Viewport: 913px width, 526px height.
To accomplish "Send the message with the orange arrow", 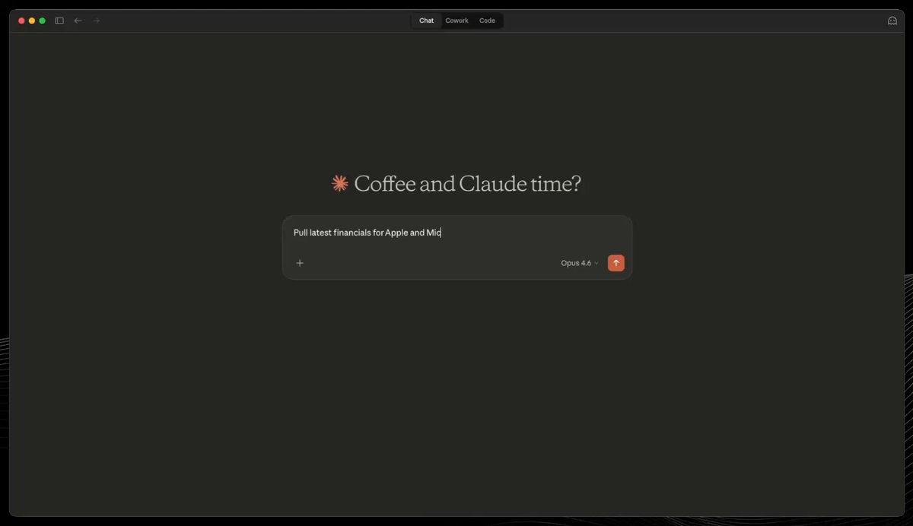I will click(x=616, y=263).
